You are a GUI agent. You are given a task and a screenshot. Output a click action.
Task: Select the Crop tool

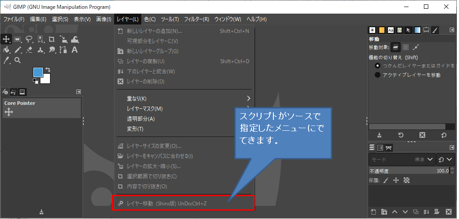(52, 39)
